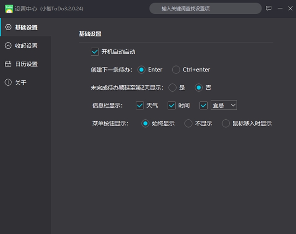This screenshot has height=234, width=296.
Task: Open the 关于 section
Action: (21, 82)
